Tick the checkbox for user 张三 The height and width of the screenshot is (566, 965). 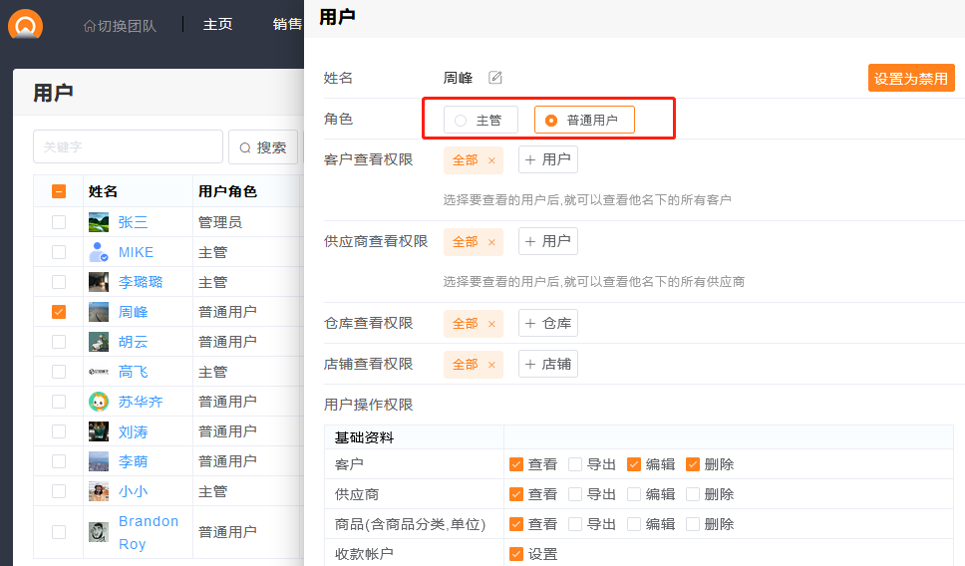click(59, 222)
